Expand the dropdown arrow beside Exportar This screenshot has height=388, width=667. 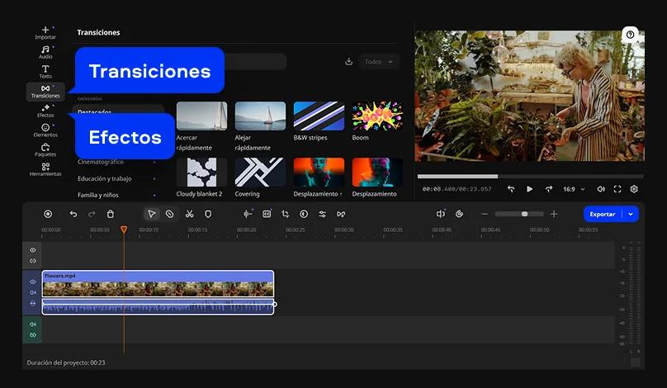632,214
